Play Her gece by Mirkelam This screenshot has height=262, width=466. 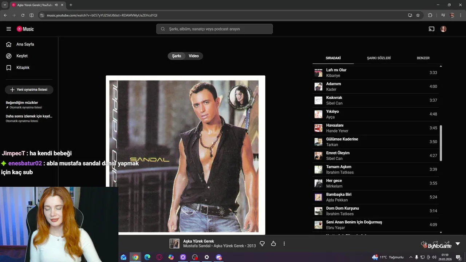pos(376,183)
